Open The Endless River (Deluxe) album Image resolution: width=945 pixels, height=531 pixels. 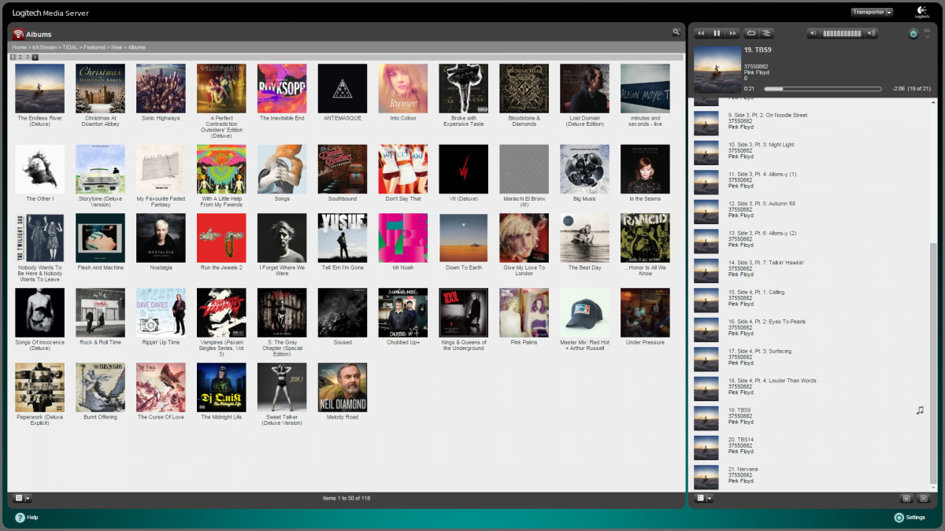pos(39,88)
